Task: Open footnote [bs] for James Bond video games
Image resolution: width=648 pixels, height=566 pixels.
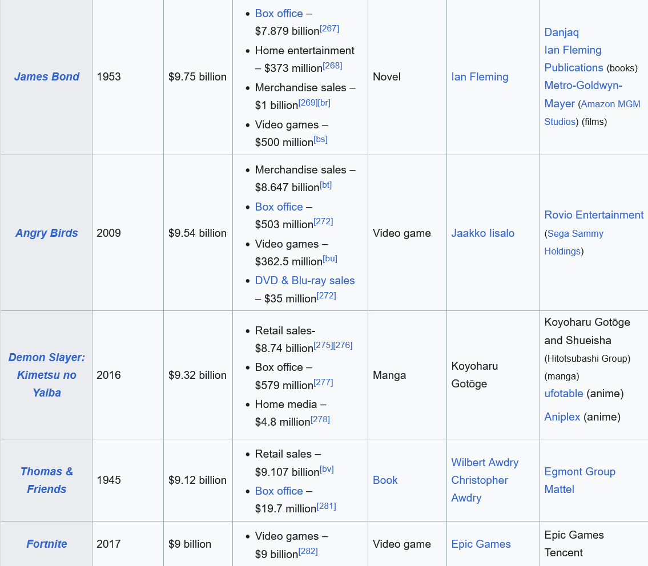Action: tap(320, 139)
